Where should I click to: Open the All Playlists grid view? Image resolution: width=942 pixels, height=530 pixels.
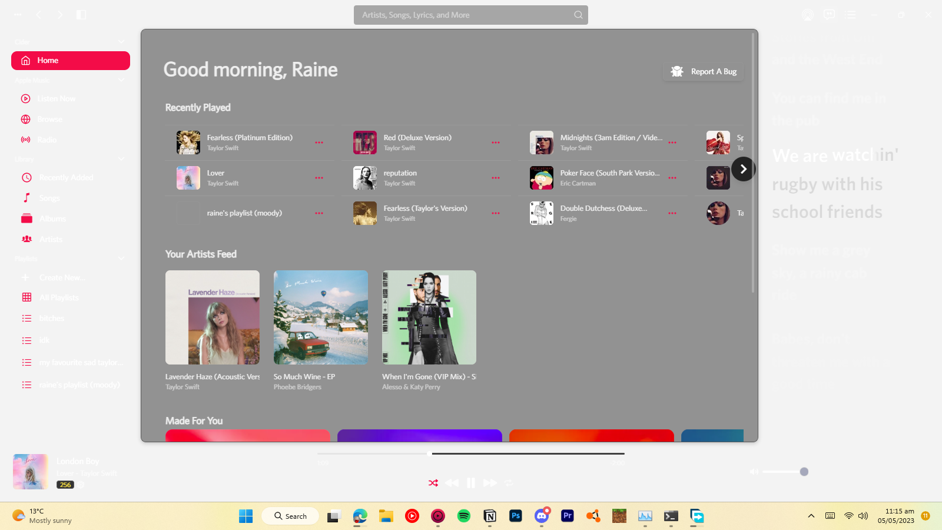[58, 297]
